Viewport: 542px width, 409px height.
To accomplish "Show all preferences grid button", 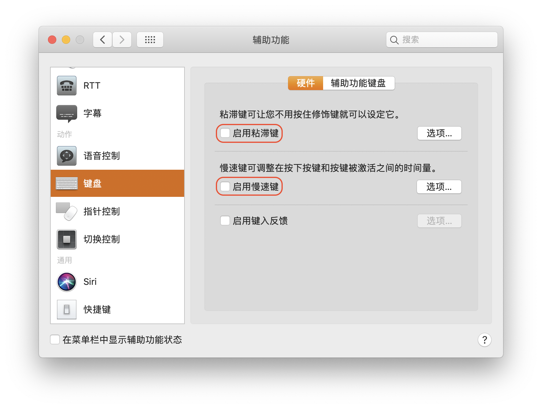I will click(150, 40).
